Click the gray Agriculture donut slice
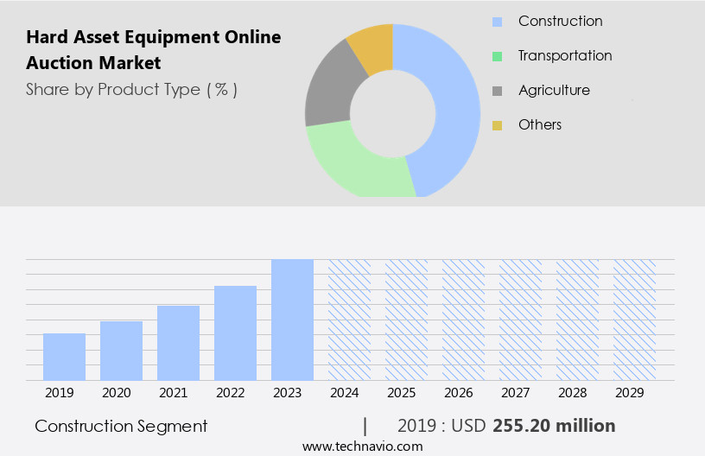Screen dimensions: 705x456 (x=328, y=95)
